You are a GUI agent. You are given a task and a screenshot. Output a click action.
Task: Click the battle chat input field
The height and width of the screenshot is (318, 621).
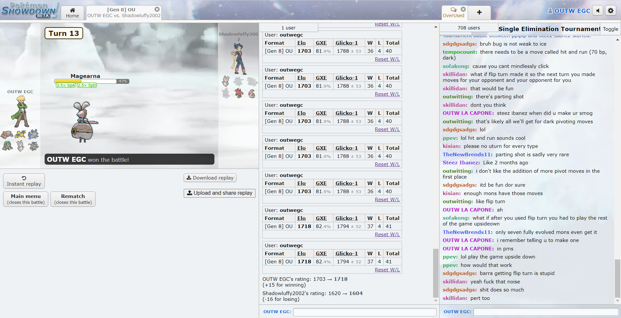tap(365, 312)
